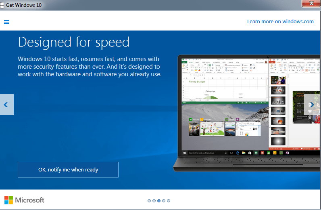Go back using the left arrow
Viewport: 321px width, 210px height.
pyautogui.click(x=6, y=105)
